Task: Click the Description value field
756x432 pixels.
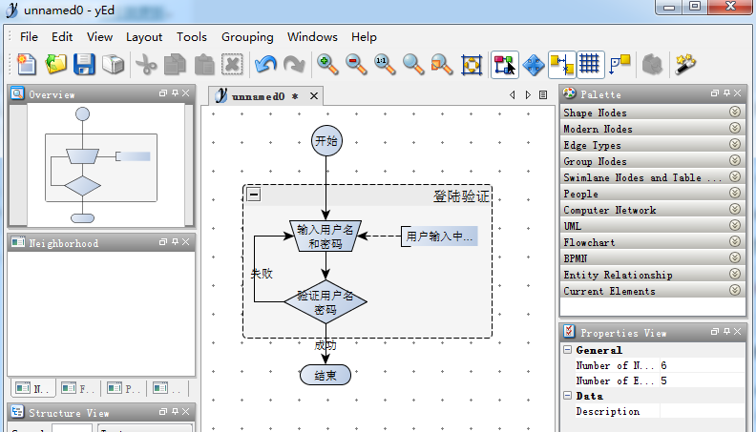Action: [702, 411]
